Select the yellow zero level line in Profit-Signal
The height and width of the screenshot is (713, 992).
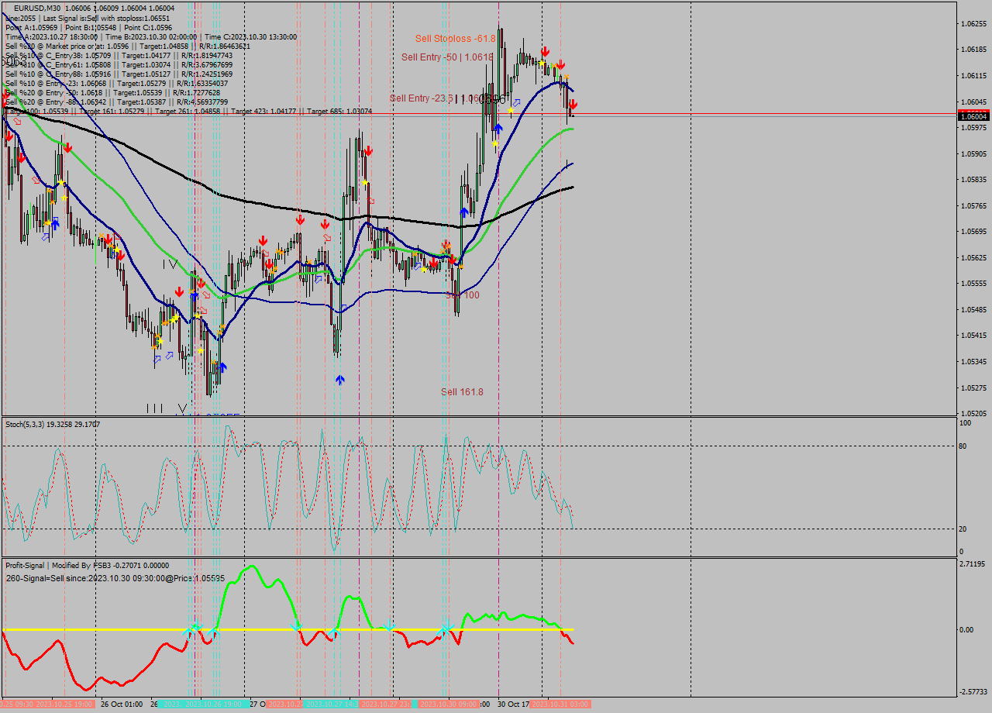point(310,629)
